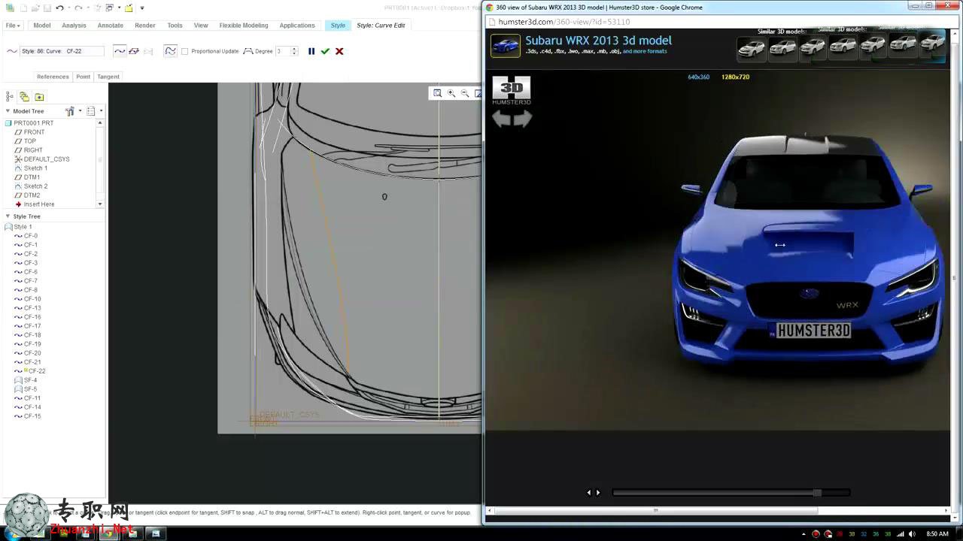Rotate car view left with arrow in Chrome
Screen dimensions: 963x541
[501, 119]
